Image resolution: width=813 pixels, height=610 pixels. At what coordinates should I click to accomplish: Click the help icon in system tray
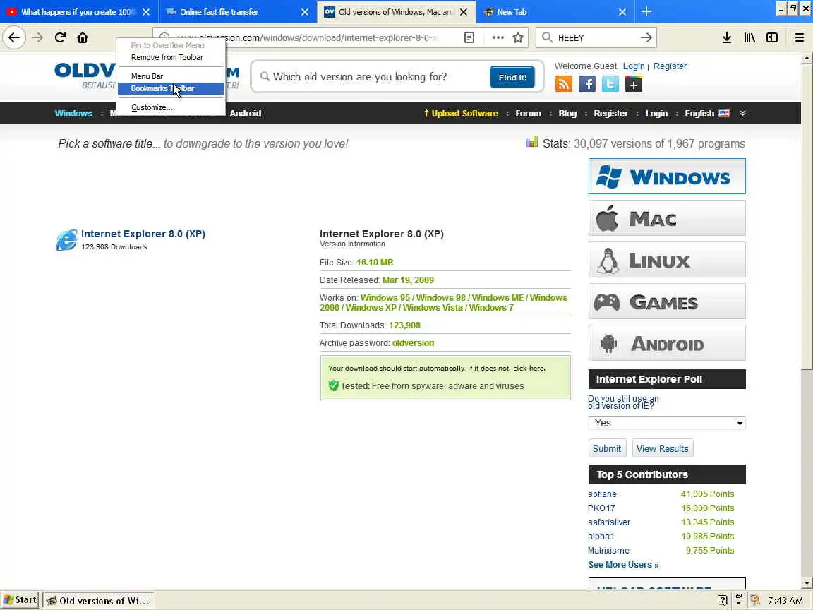(x=722, y=600)
